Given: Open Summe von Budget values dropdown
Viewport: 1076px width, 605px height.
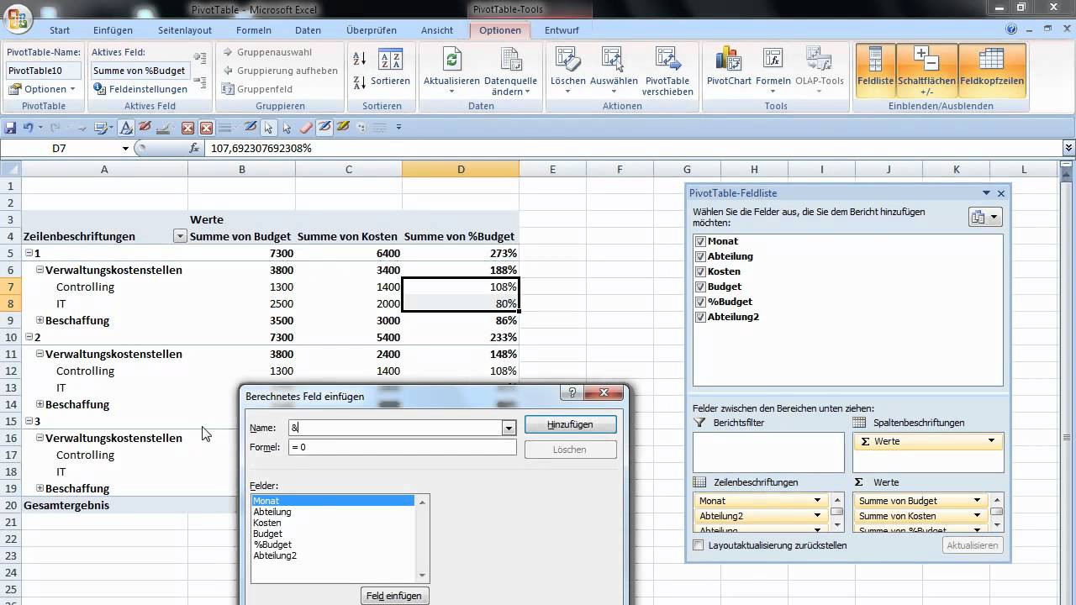Looking at the screenshot, I should tap(977, 501).
